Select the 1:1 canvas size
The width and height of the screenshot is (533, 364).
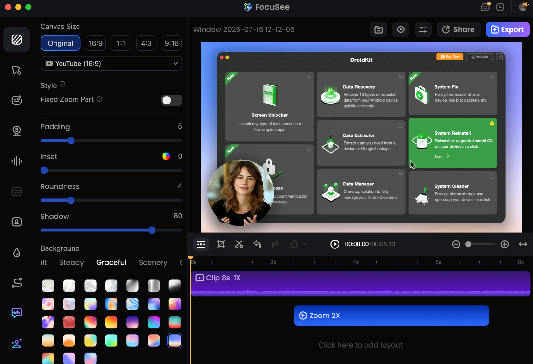point(121,43)
